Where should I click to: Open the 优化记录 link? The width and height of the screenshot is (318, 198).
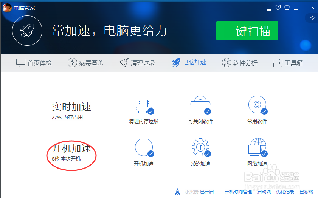pos(285,192)
